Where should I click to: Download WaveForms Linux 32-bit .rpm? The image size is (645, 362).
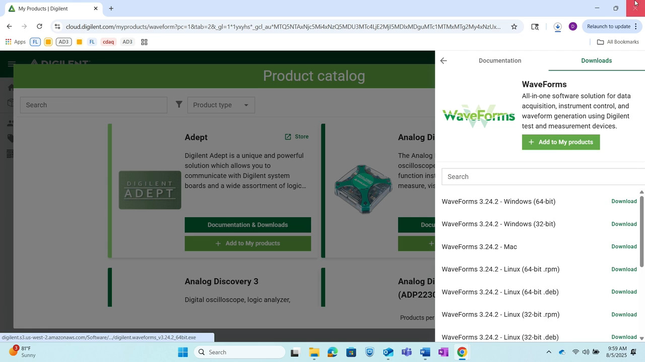624,315
